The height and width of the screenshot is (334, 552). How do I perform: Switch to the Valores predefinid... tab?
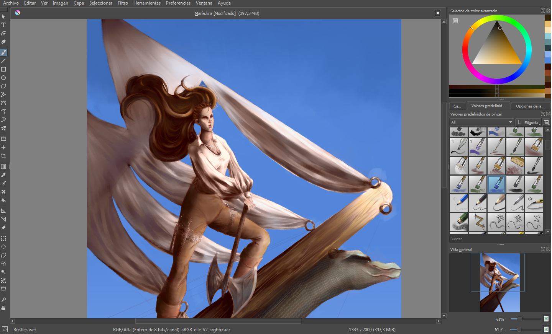488,106
